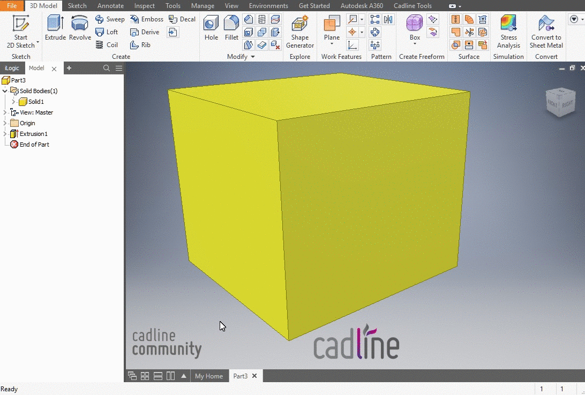The width and height of the screenshot is (585, 395).
Task: Open the Start 2D Sketch dropdown arrow
Action: click(37, 42)
